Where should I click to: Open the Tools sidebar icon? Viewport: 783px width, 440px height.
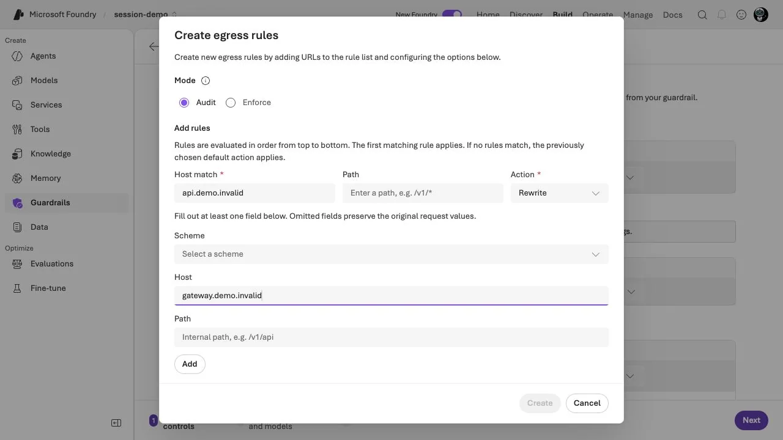(x=18, y=130)
